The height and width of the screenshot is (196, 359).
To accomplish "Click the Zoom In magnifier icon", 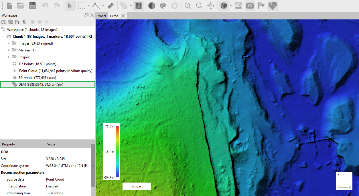I will 188,6.
